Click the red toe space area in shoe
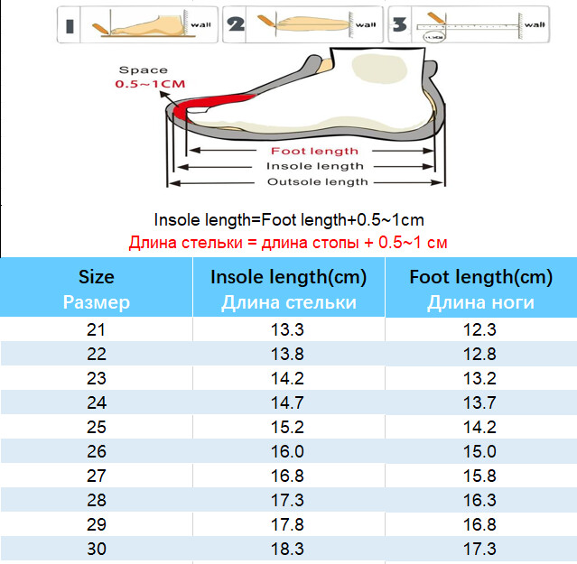The width and height of the screenshot is (577, 564). click(185, 110)
